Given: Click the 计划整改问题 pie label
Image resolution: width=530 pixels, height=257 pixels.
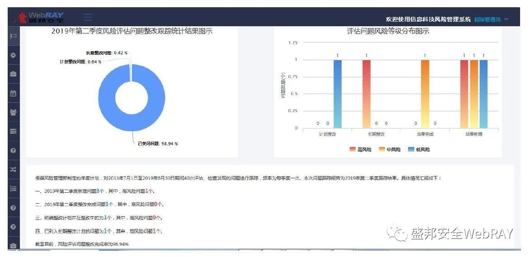Looking at the screenshot, I should point(80,62).
